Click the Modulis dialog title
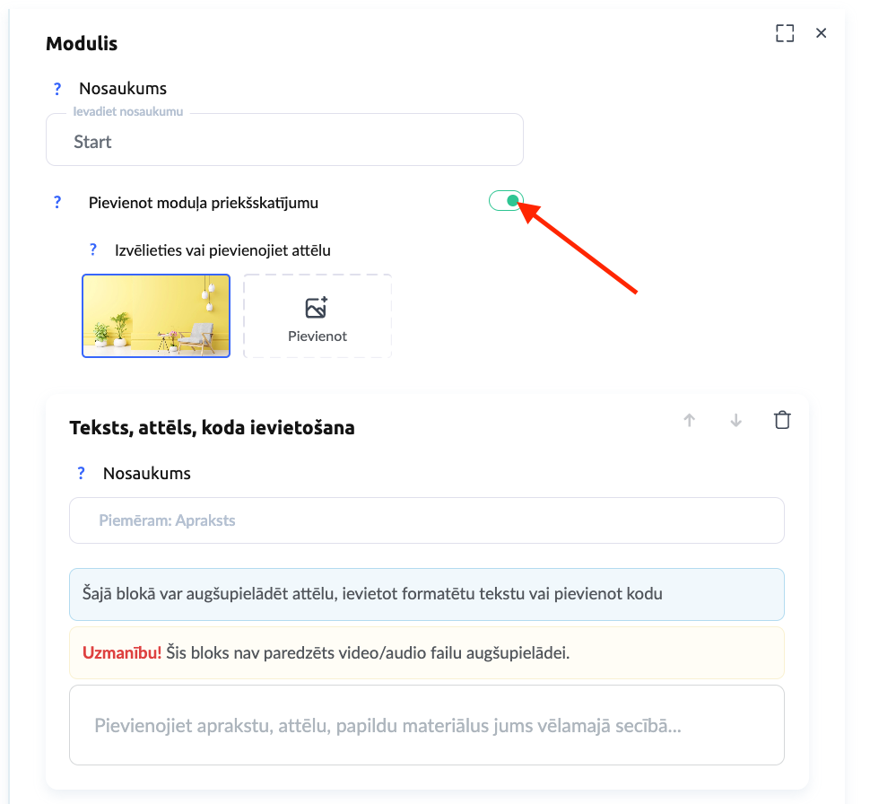This screenshot has width=870, height=804. [82, 43]
